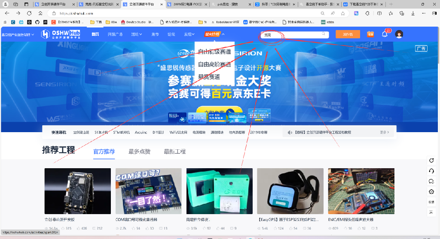Click the back-to-top arrow in right sidebar
The image size is (440, 239).
[x=431, y=212]
